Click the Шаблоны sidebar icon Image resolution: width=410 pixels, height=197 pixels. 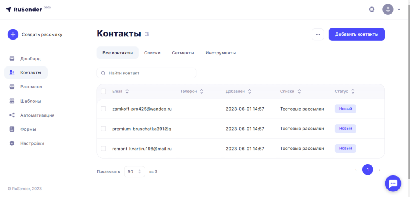(12, 101)
